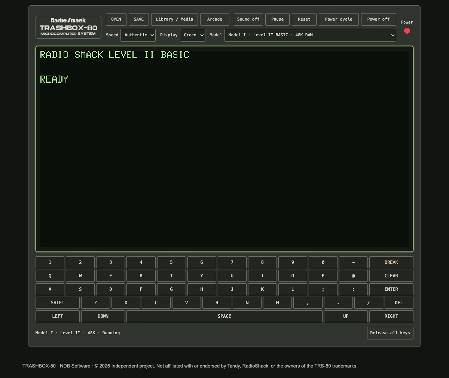Viewport: 449px width, 378px height.
Task: Click the ENTER key
Action: tap(391, 289)
